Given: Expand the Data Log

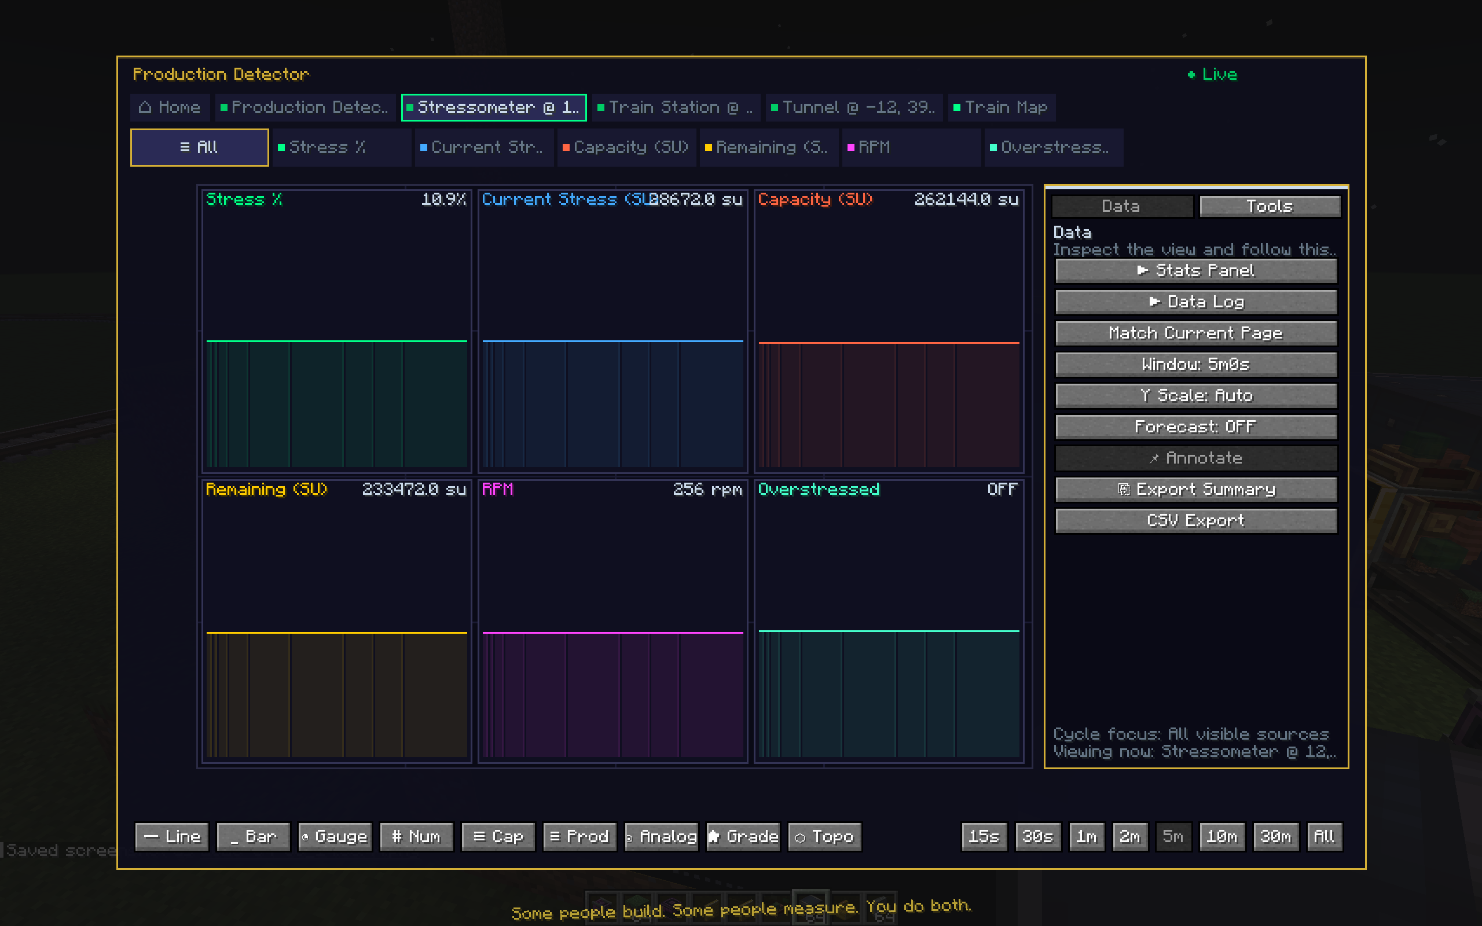Looking at the screenshot, I should click(1195, 302).
